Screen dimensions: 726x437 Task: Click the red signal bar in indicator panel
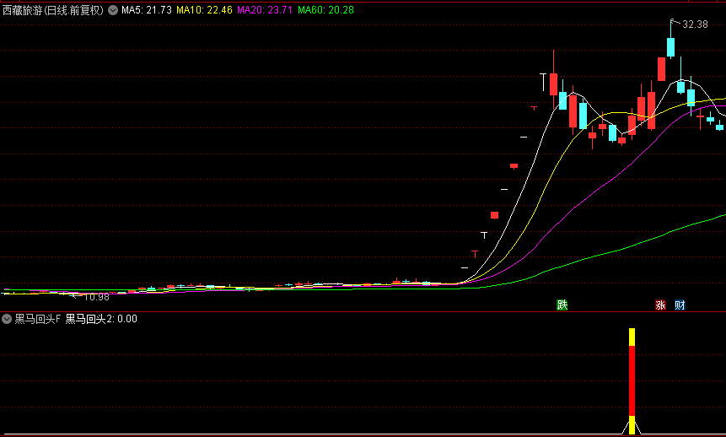point(632,380)
